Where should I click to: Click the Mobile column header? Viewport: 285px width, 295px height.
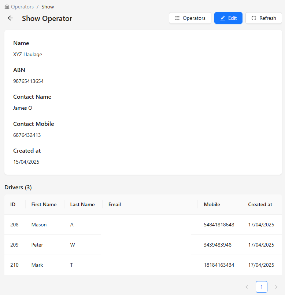click(212, 204)
